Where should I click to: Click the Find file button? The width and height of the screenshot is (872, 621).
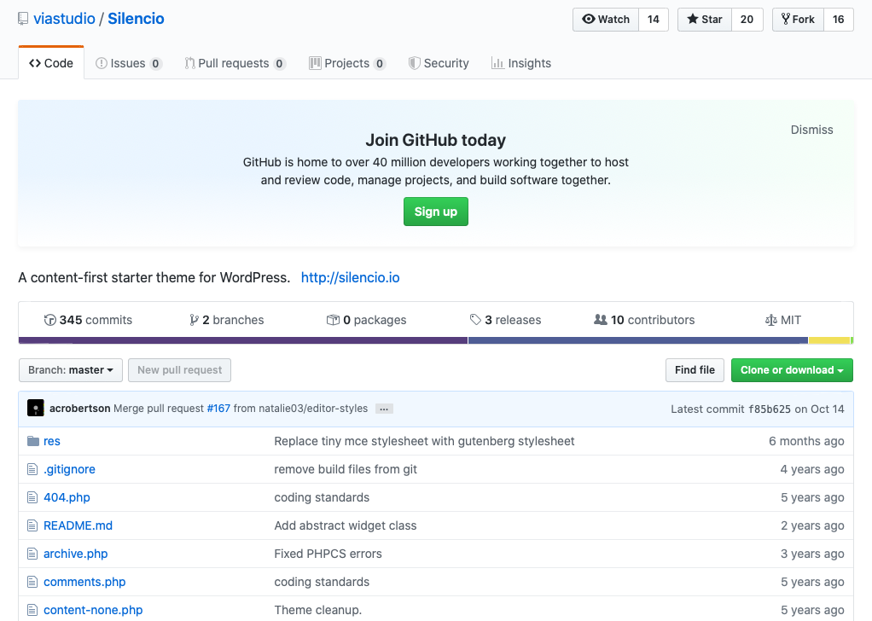click(695, 370)
